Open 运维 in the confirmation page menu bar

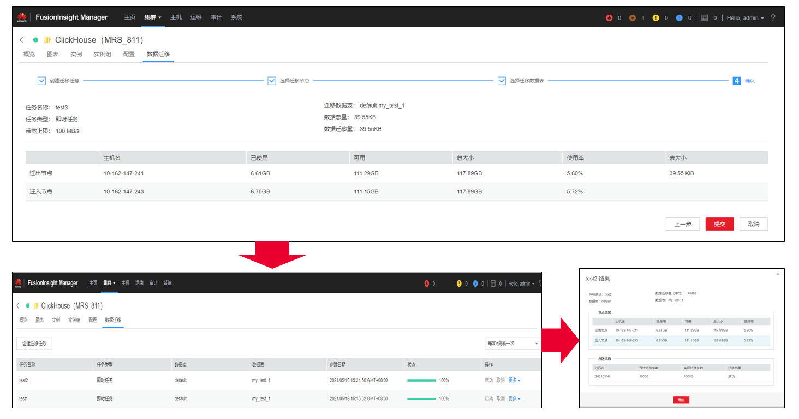tap(196, 17)
